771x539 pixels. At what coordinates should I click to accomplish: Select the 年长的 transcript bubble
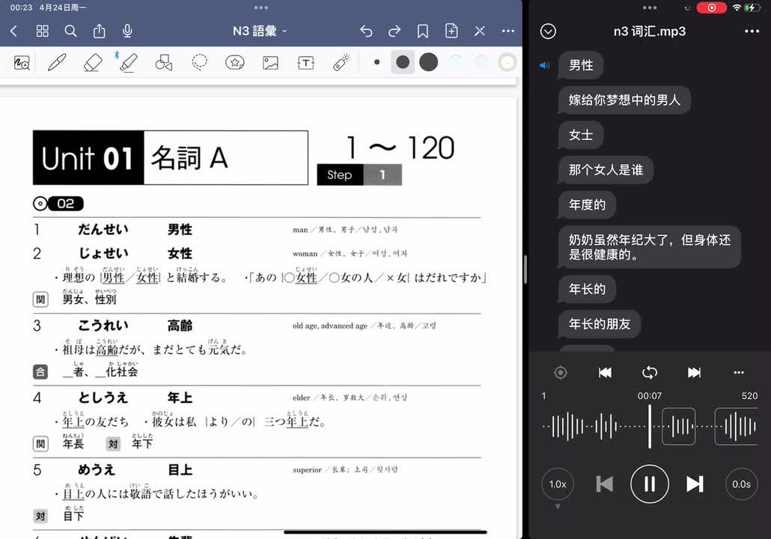(587, 289)
